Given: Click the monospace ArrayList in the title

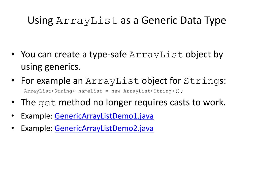Looking at the screenshot, I should coord(87,21).
